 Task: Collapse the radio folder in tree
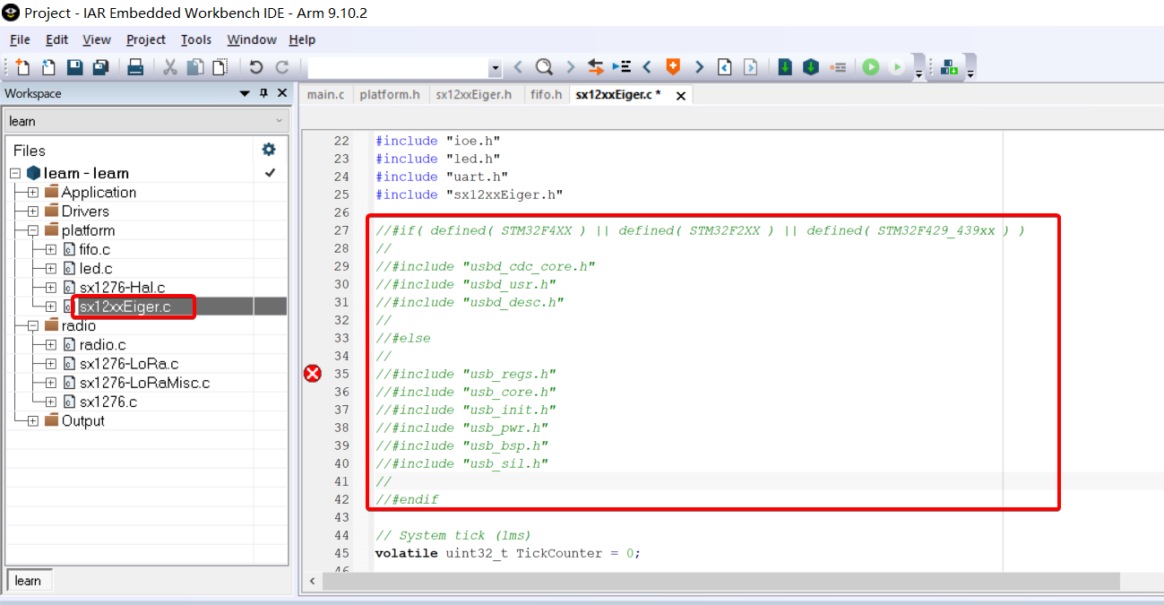click(33, 326)
